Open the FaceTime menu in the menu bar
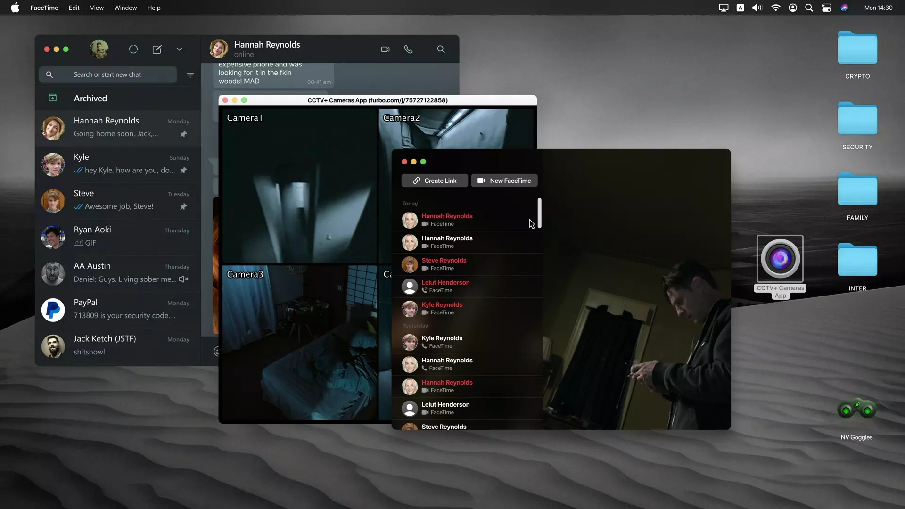This screenshot has height=509, width=905. [x=44, y=8]
